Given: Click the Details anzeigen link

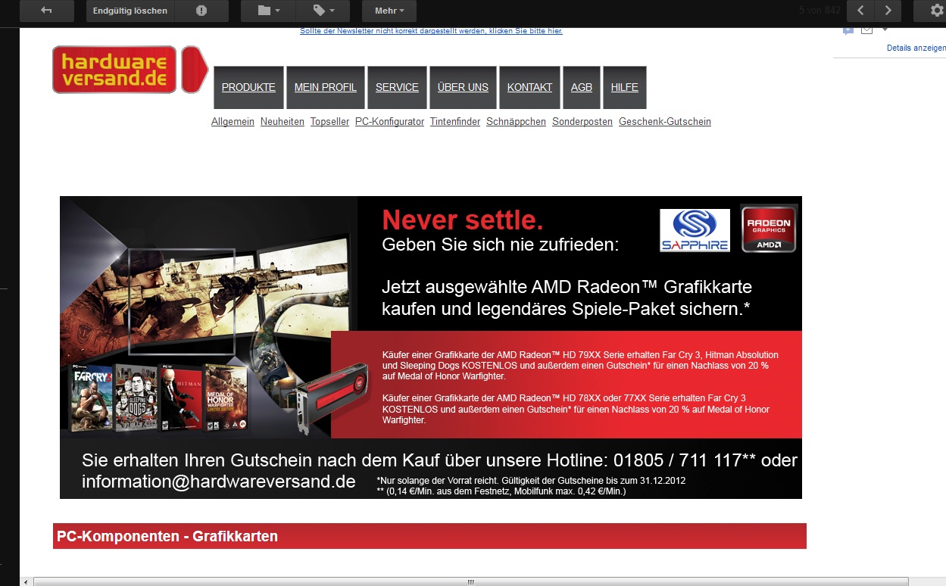Looking at the screenshot, I should point(916,48).
